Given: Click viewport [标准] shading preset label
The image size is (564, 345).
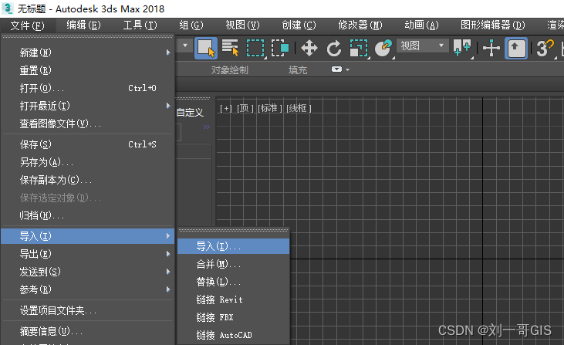Looking at the screenshot, I should pyautogui.click(x=270, y=108).
